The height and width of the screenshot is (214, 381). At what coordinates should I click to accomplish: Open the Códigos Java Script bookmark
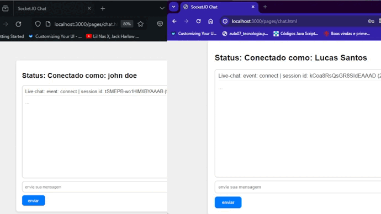pyautogui.click(x=296, y=34)
